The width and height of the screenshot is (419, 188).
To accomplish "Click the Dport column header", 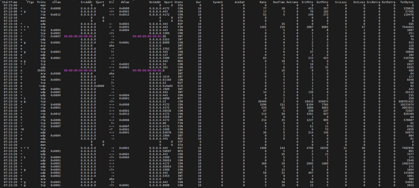I will pos(169,2).
